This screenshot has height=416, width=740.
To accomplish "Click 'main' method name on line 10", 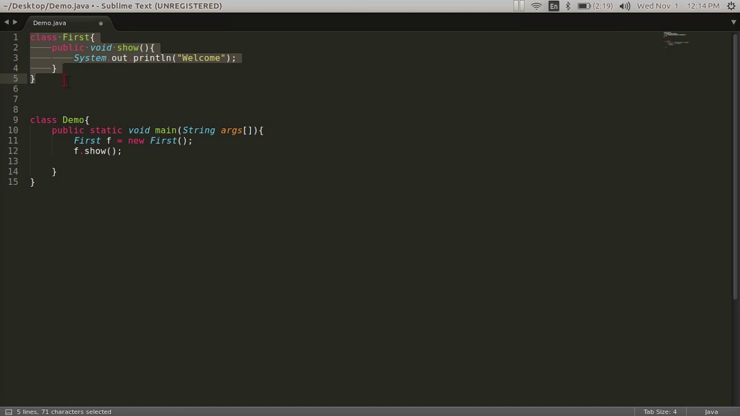I will click(x=165, y=130).
